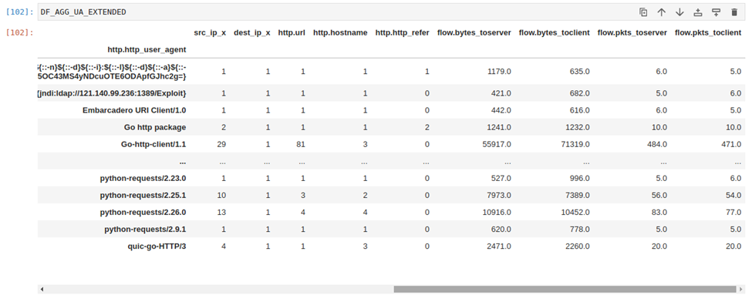Screen dimensions: 752x295
Task: Select the http.http_refer column header
Action: tap(402, 32)
